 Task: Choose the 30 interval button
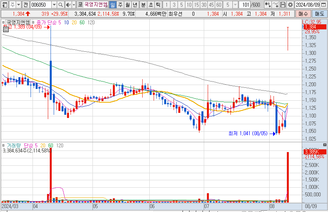204,5
